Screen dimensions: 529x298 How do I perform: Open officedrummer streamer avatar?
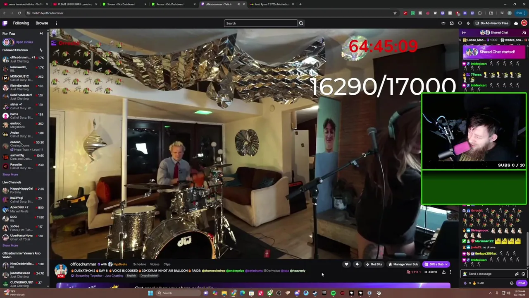tap(61, 269)
